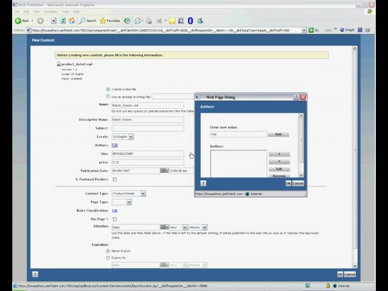Click the SnagIt window capture icon

tap(360, 30)
